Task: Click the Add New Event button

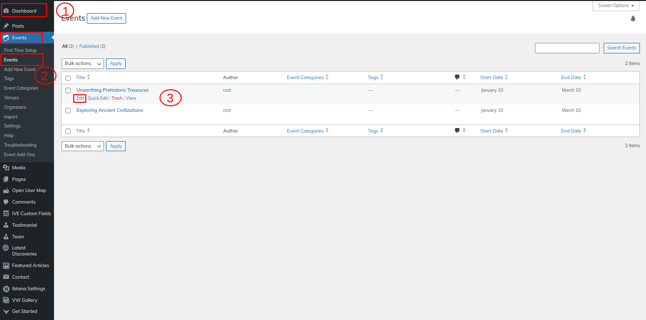Action: pyautogui.click(x=106, y=18)
